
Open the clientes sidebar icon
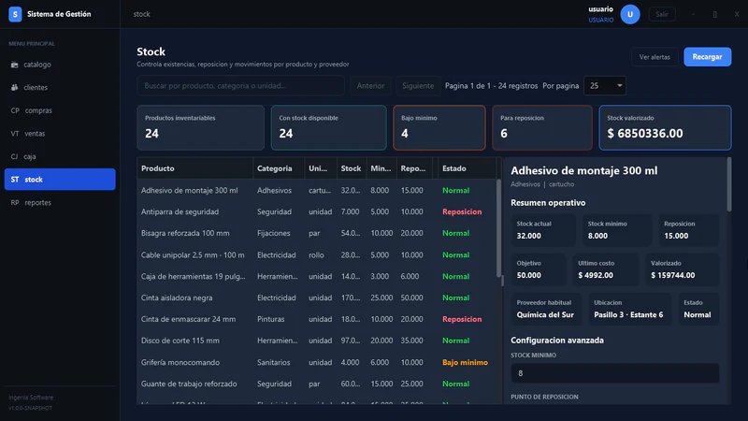click(x=14, y=87)
